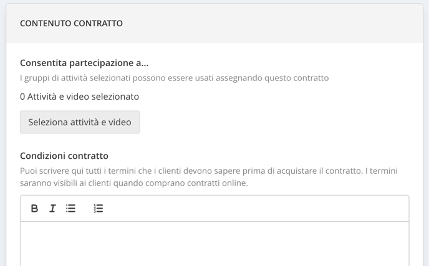Click the Condizioni contratto heading

click(64, 156)
